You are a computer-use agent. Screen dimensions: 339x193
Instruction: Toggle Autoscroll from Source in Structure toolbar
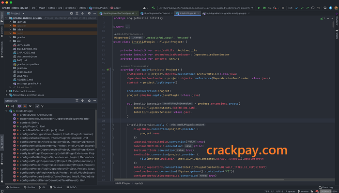tap(43, 106)
